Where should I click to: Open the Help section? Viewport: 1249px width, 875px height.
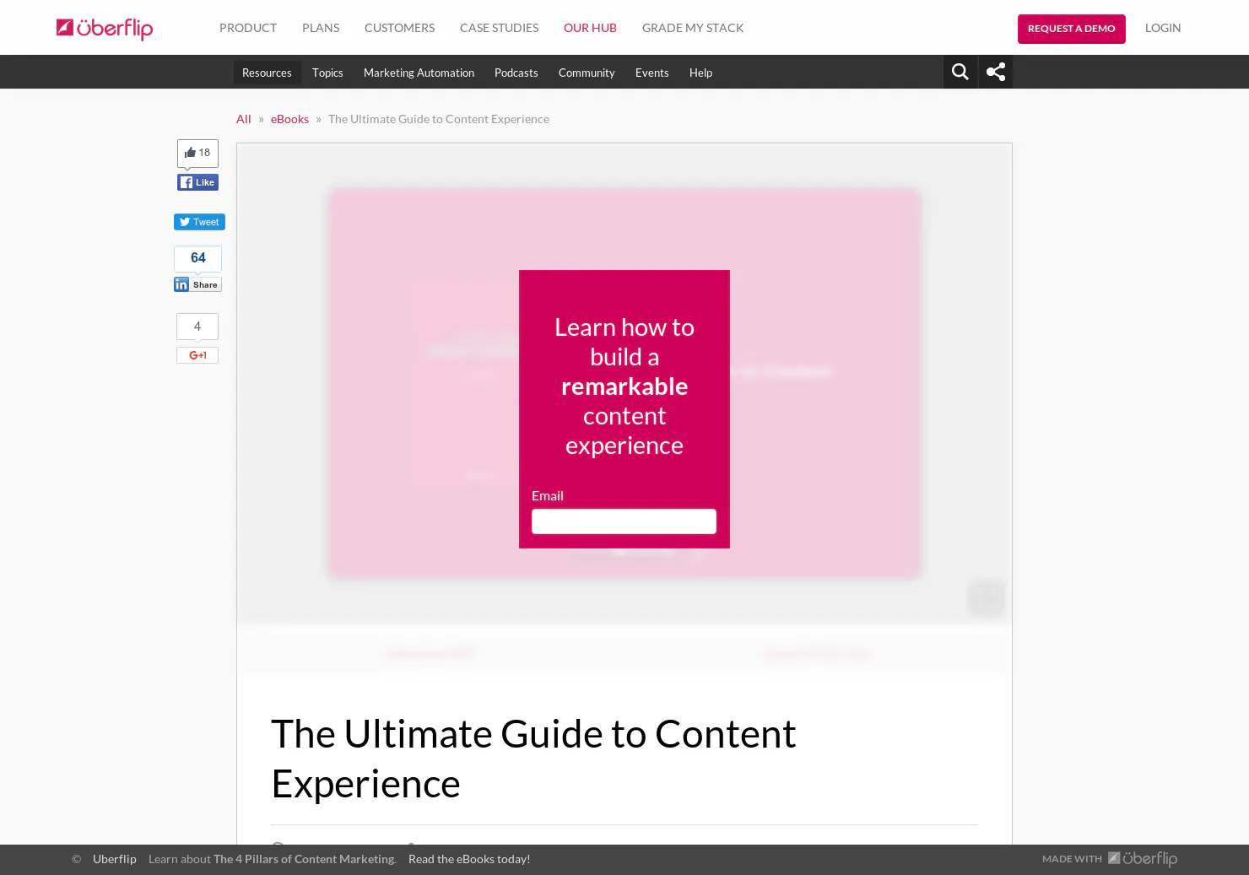(700, 73)
